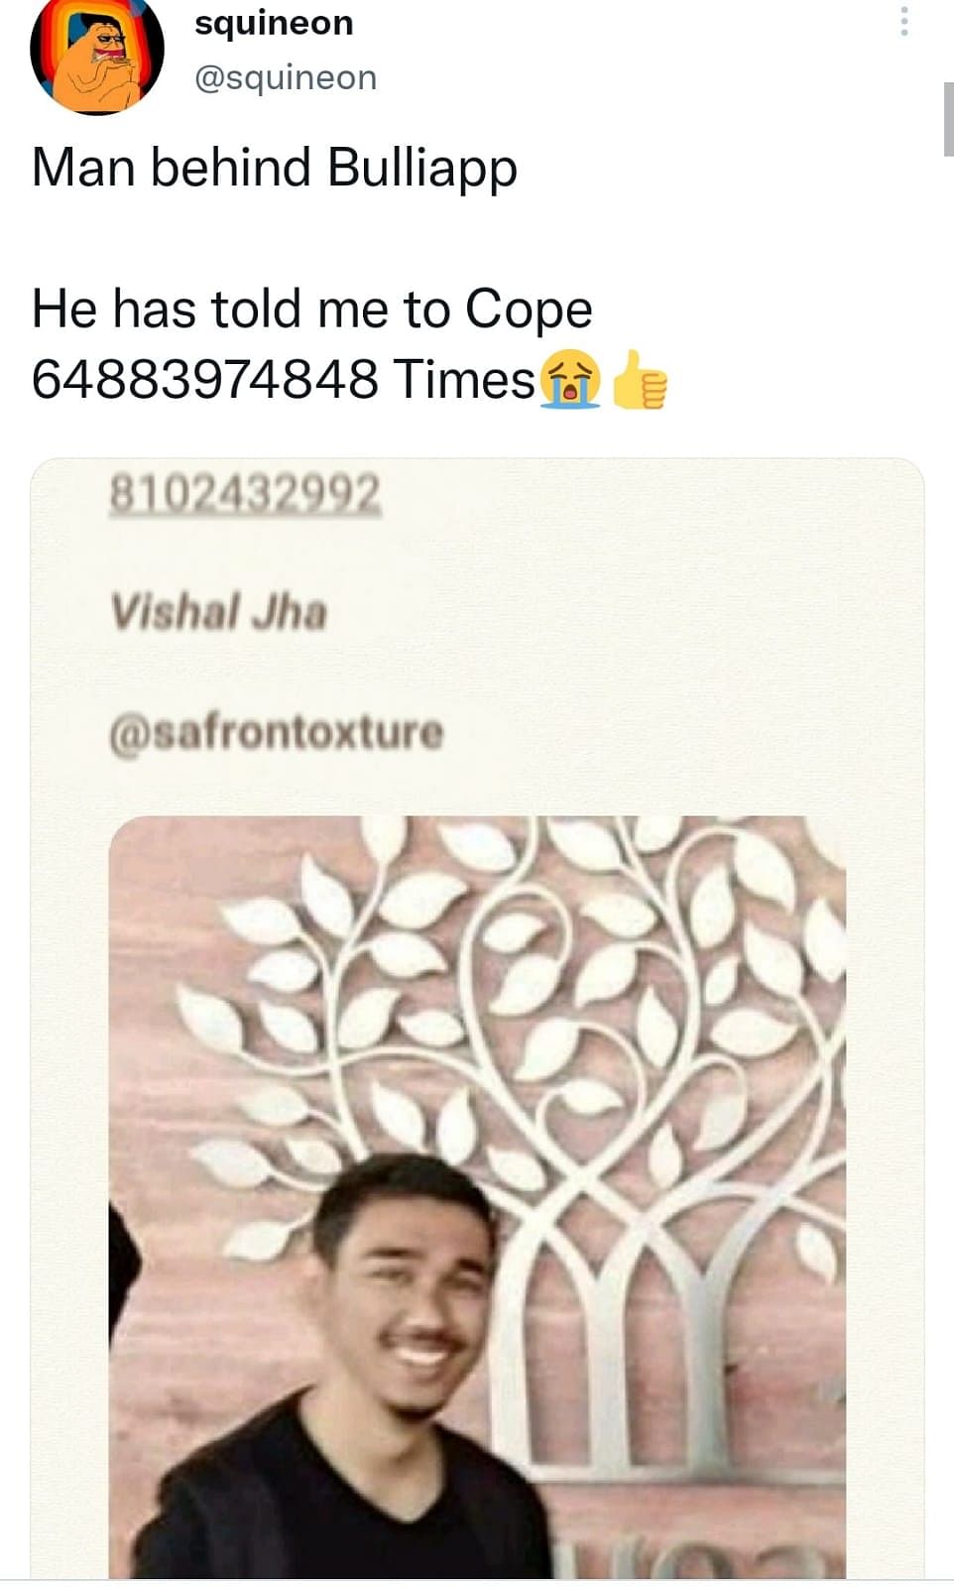Open the tweet's three-dot more options menu
This screenshot has height=1587, width=954.
(x=904, y=21)
